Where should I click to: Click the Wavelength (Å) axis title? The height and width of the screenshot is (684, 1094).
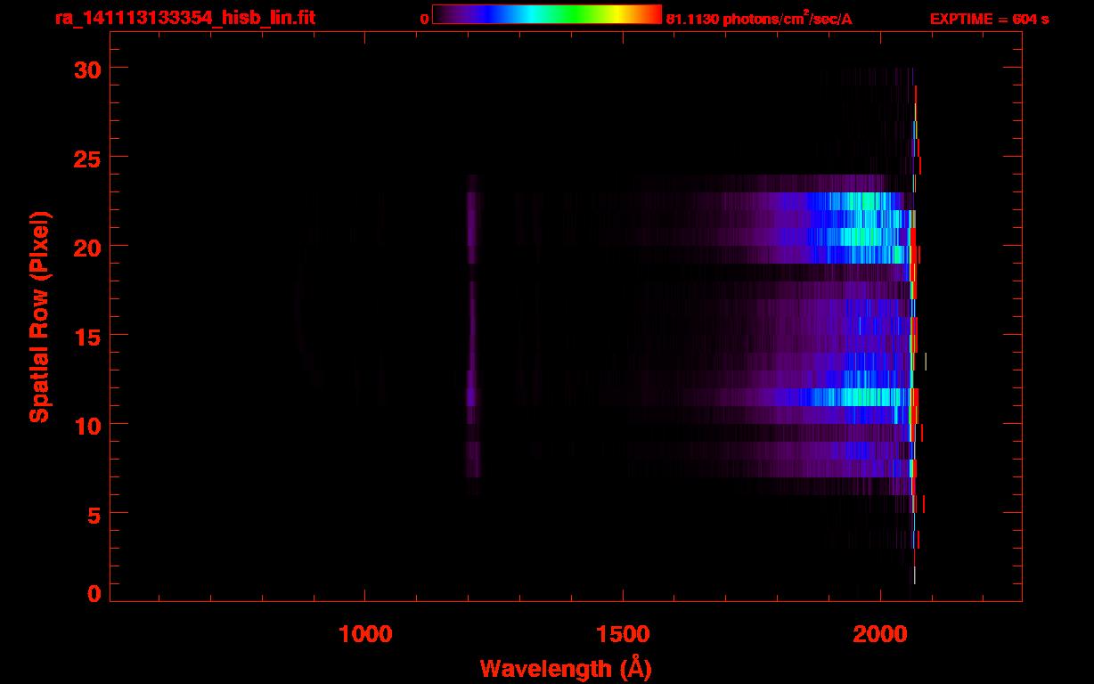click(x=566, y=668)
